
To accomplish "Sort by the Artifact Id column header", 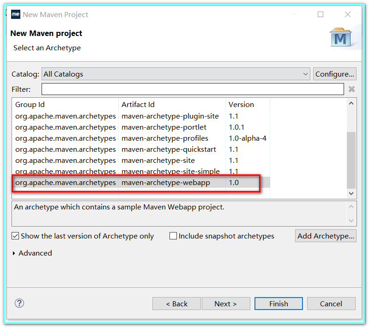I will coord(172,104).
